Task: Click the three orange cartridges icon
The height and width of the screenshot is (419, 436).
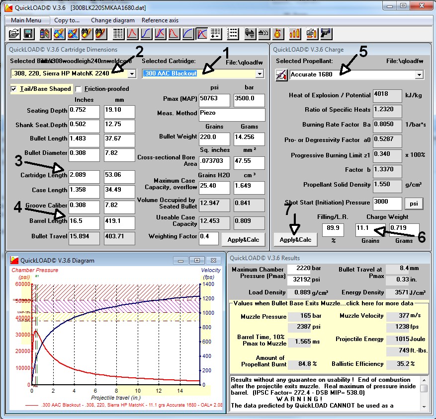Action: pos(294,34)
